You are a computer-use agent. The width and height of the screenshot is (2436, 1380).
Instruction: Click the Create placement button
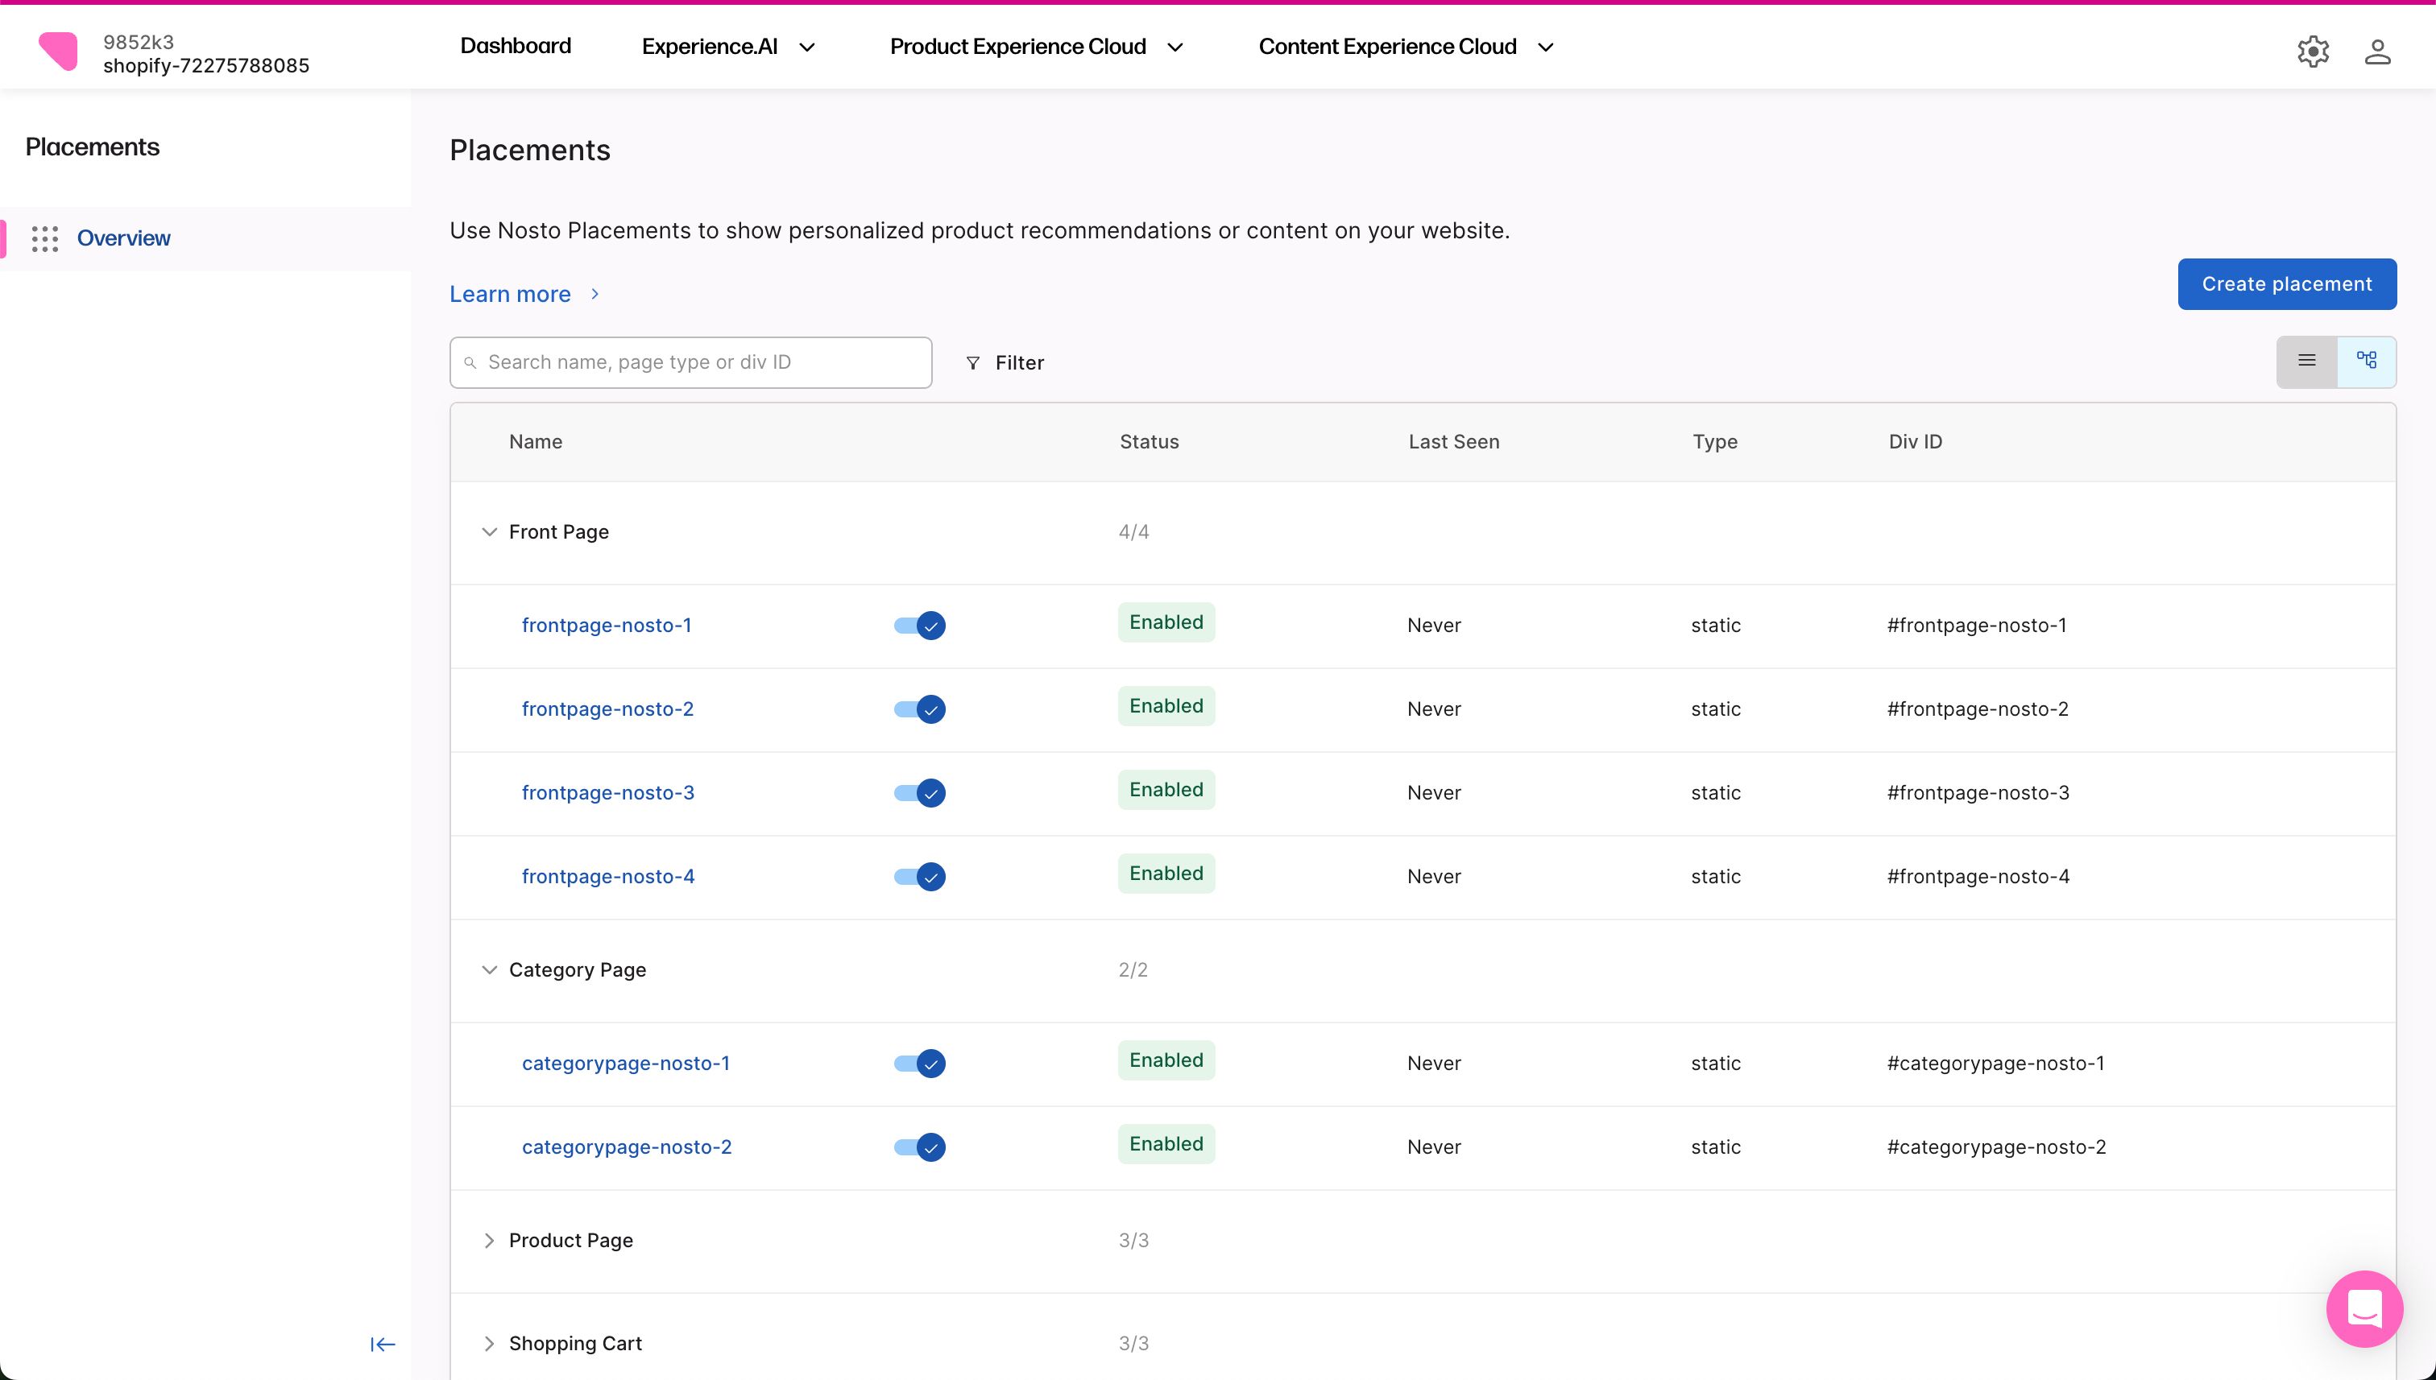click(2286, 284)
